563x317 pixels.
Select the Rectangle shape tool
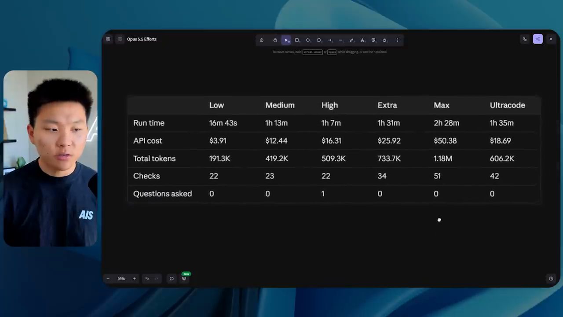(297, 40)
